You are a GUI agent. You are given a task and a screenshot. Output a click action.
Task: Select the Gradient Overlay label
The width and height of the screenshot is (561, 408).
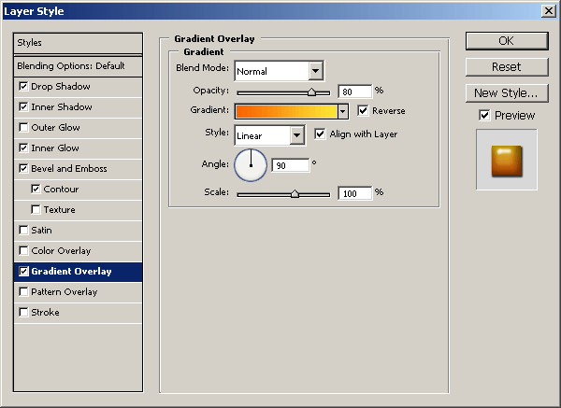[x=71, y=272]
